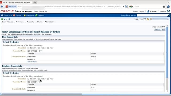Screen dimensions: 171x96
Task: Select New under Host Credentials
Action: [48, 48]
